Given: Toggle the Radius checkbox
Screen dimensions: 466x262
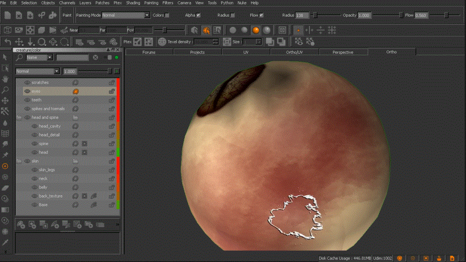Looking at the screenshot, I should (232, 15).
